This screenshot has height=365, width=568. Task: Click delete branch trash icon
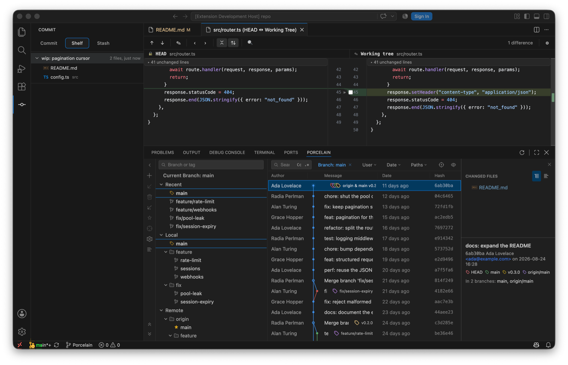149,197
